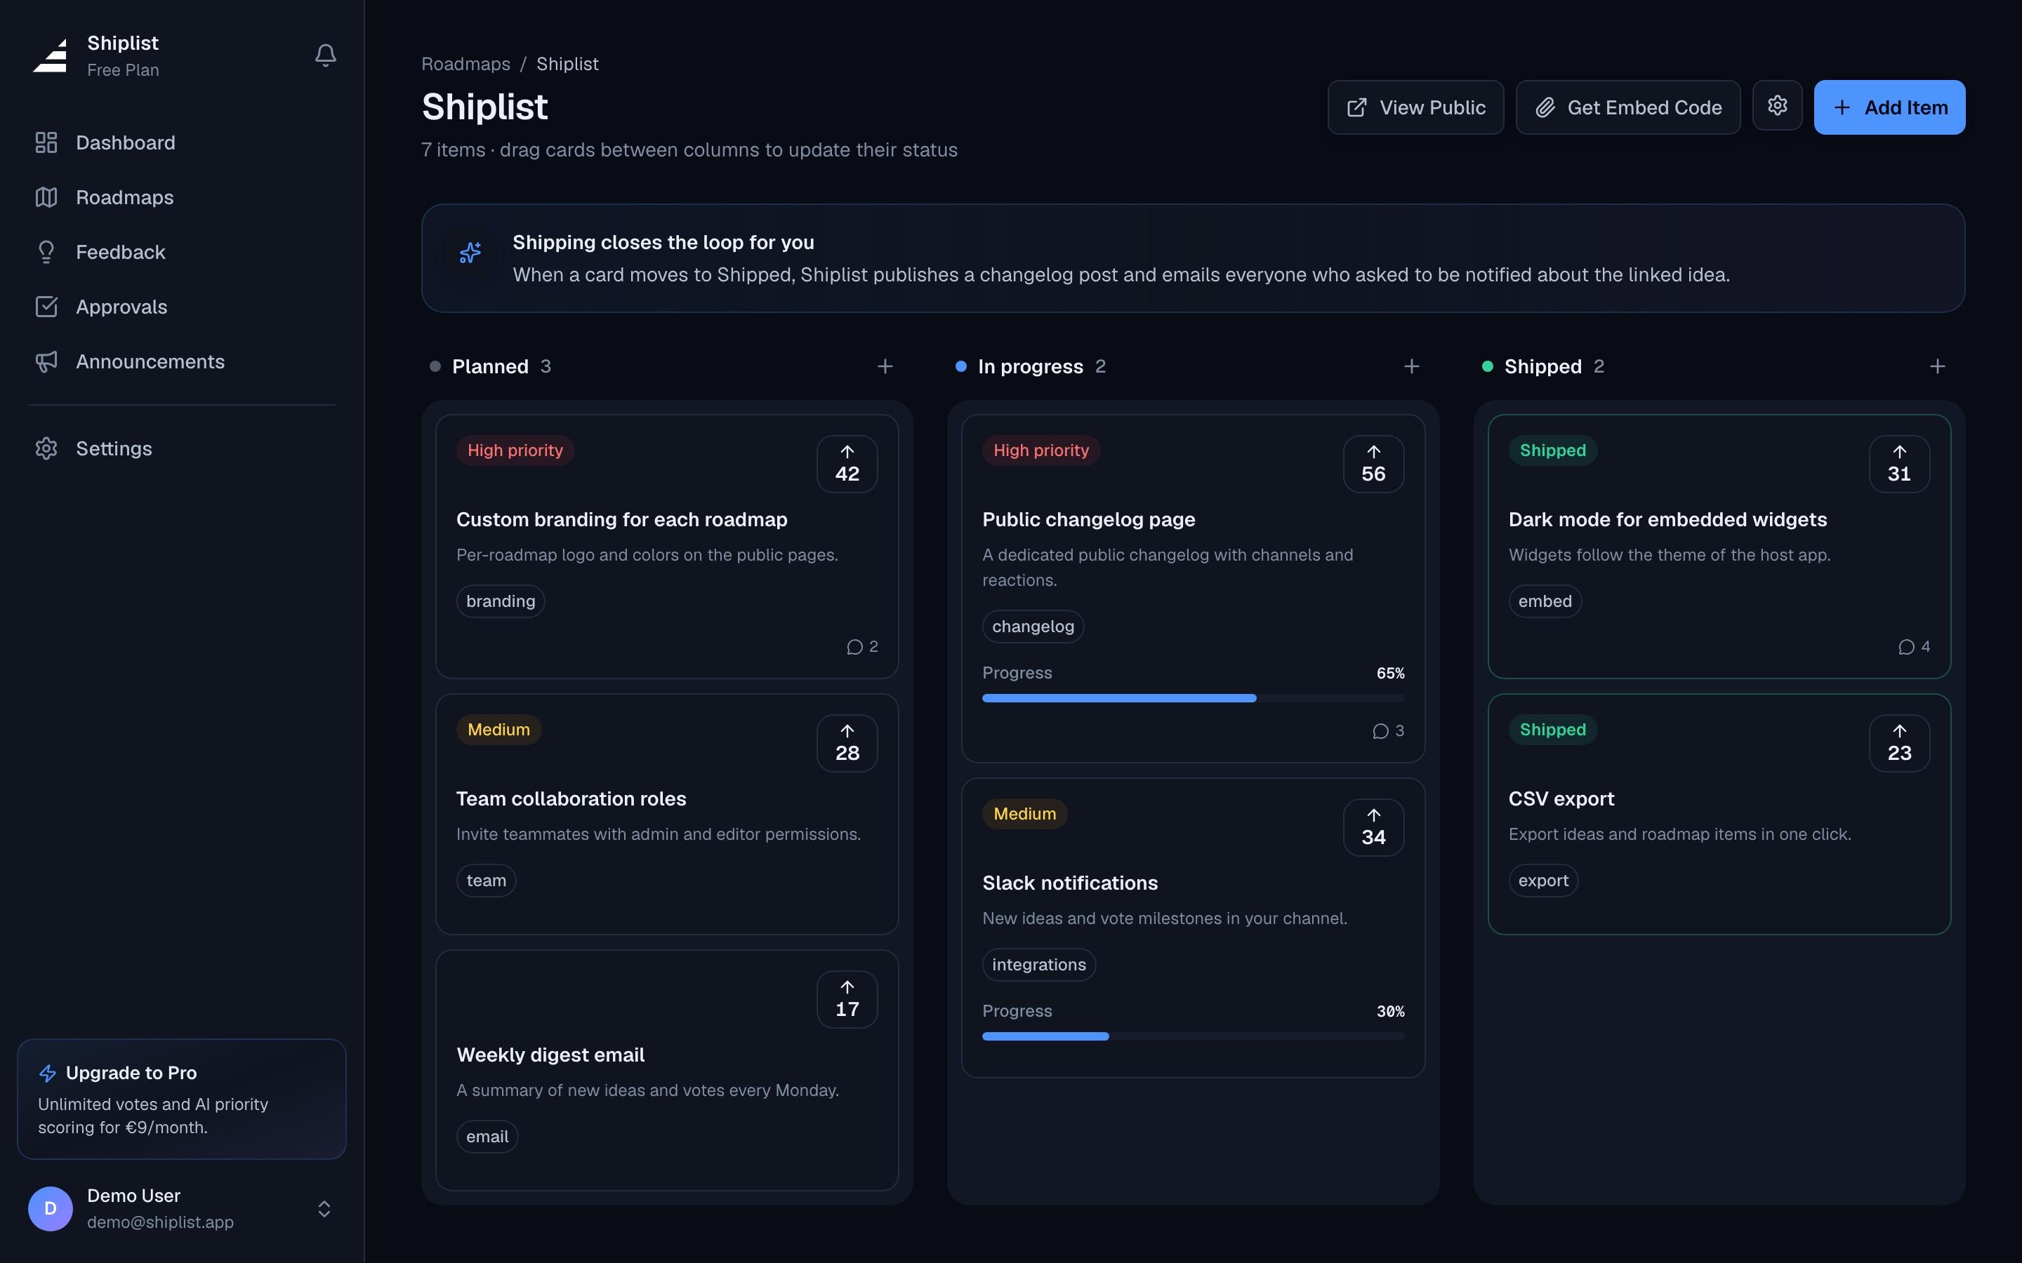Upvote Team collaboration roles card

point(847,742)
